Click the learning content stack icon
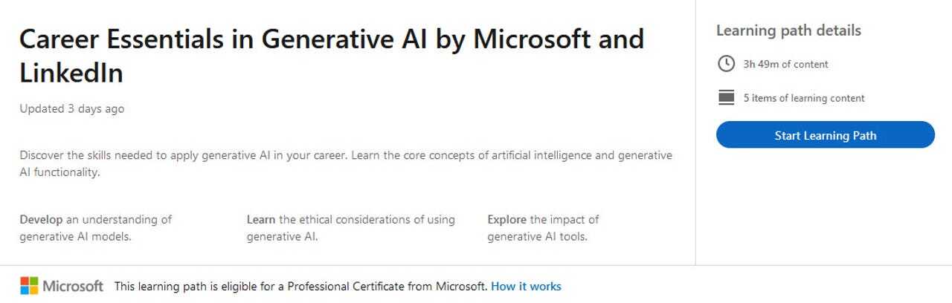Screen dimensions: 952x303 tap(726, 97)
